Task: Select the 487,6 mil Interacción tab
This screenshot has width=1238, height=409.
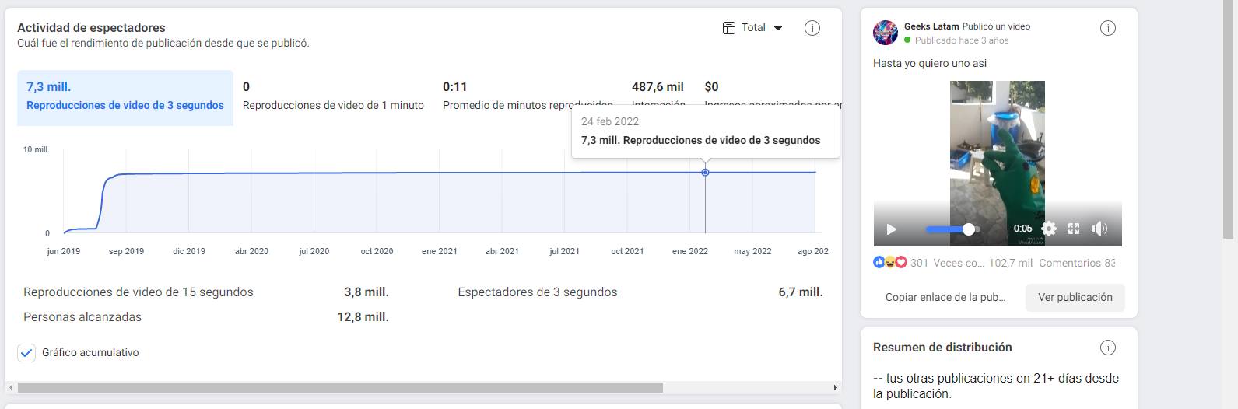Action: [x=658, y=97]
